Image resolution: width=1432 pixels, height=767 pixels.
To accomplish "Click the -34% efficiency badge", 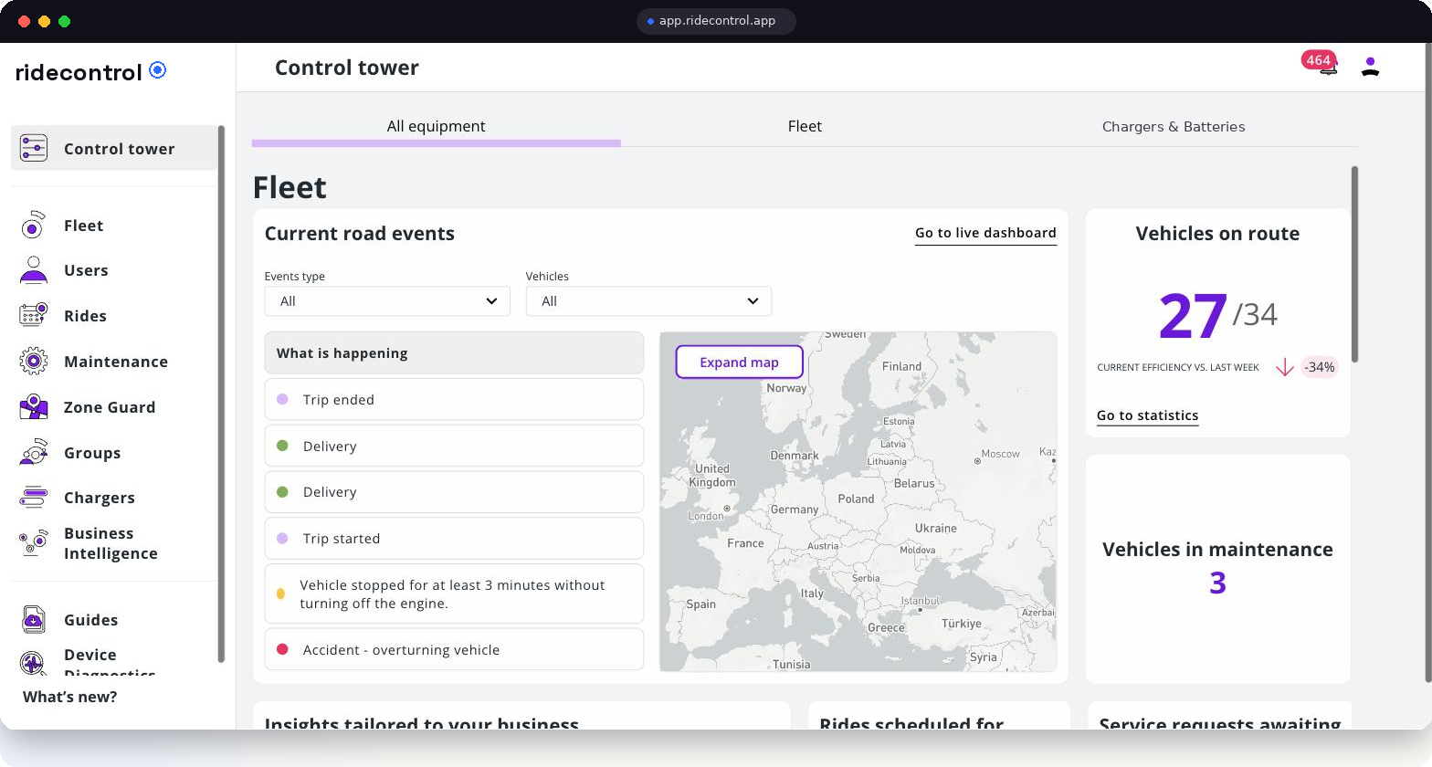I will pyautogui.click(x=1319, y=367).
